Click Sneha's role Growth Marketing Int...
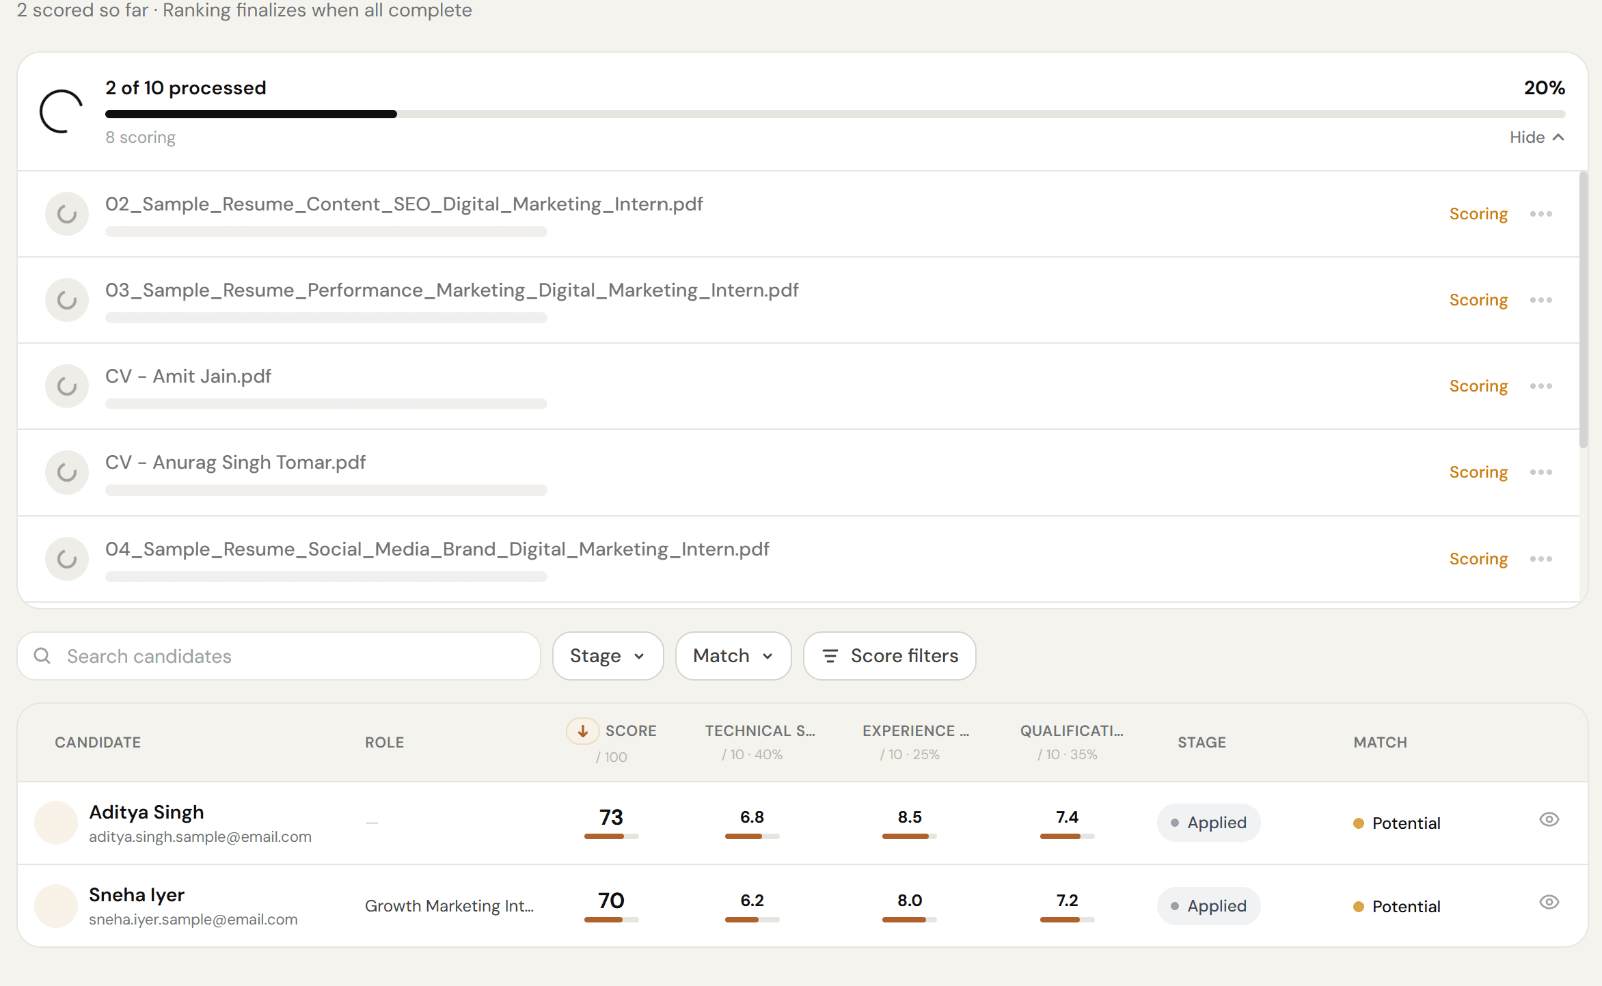Image resolution: width=1602 pixels, height=986 pixels. point(449,906)
